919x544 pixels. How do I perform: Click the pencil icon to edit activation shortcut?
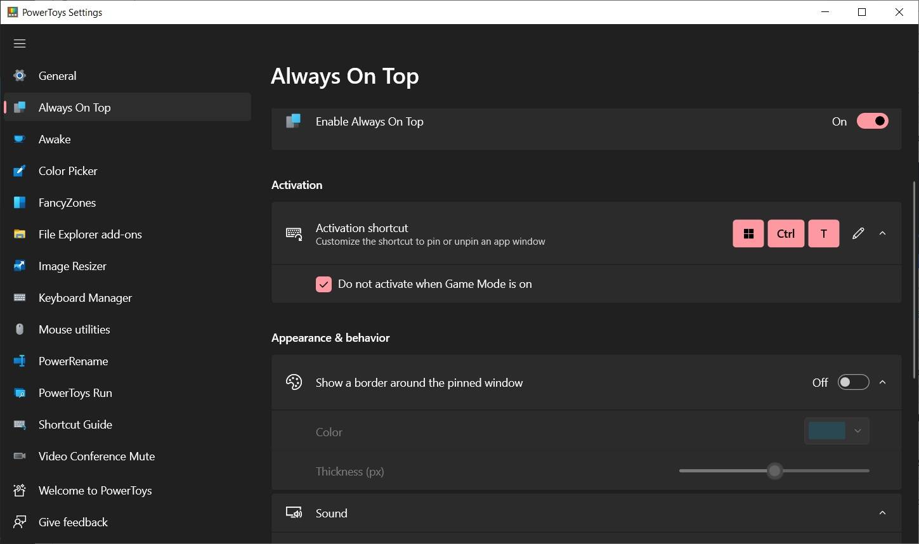click(x=858, y=233)
